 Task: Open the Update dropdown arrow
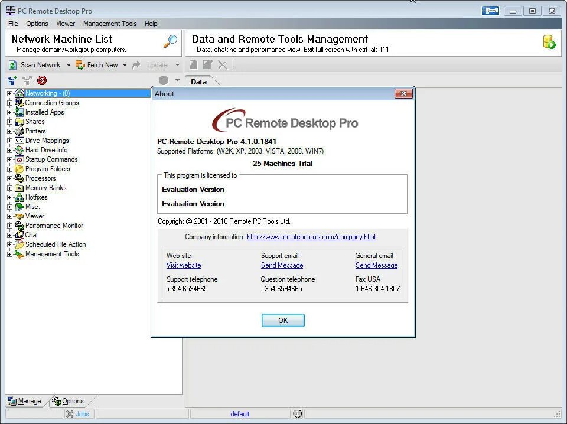(177, 65)
